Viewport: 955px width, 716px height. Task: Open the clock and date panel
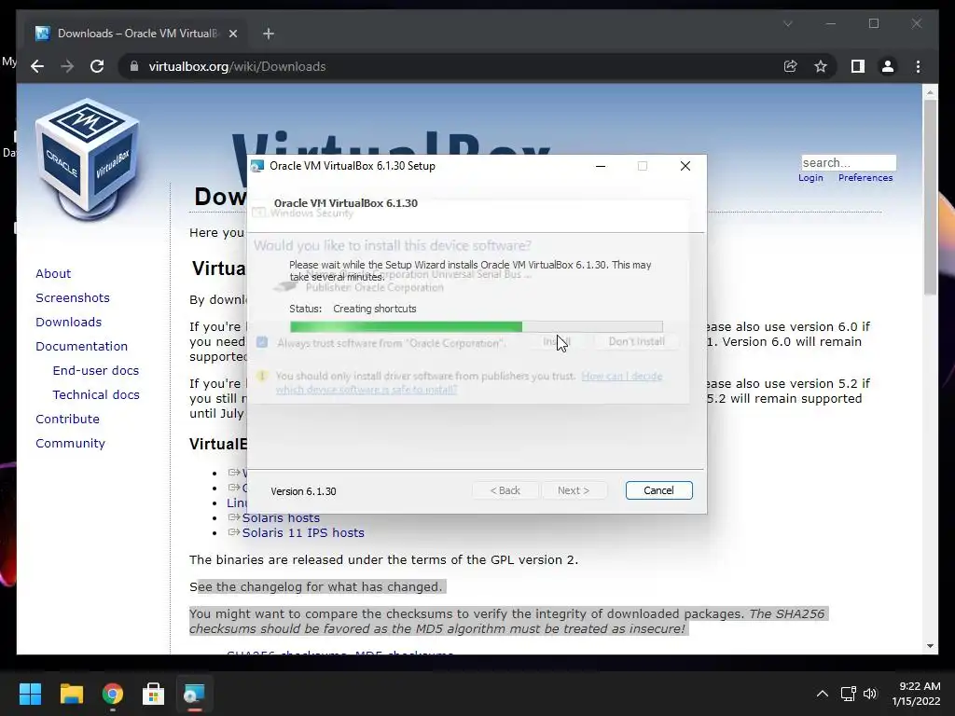pos(916,694)
